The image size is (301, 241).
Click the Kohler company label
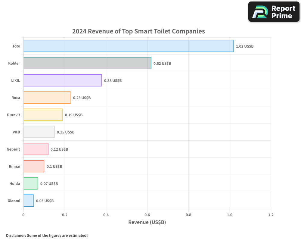pos(14,63)
